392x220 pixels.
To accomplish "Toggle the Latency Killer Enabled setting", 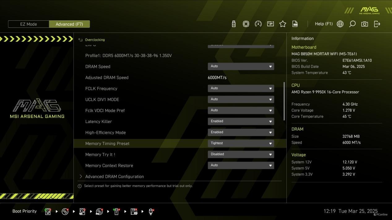I will coord(241,121).
